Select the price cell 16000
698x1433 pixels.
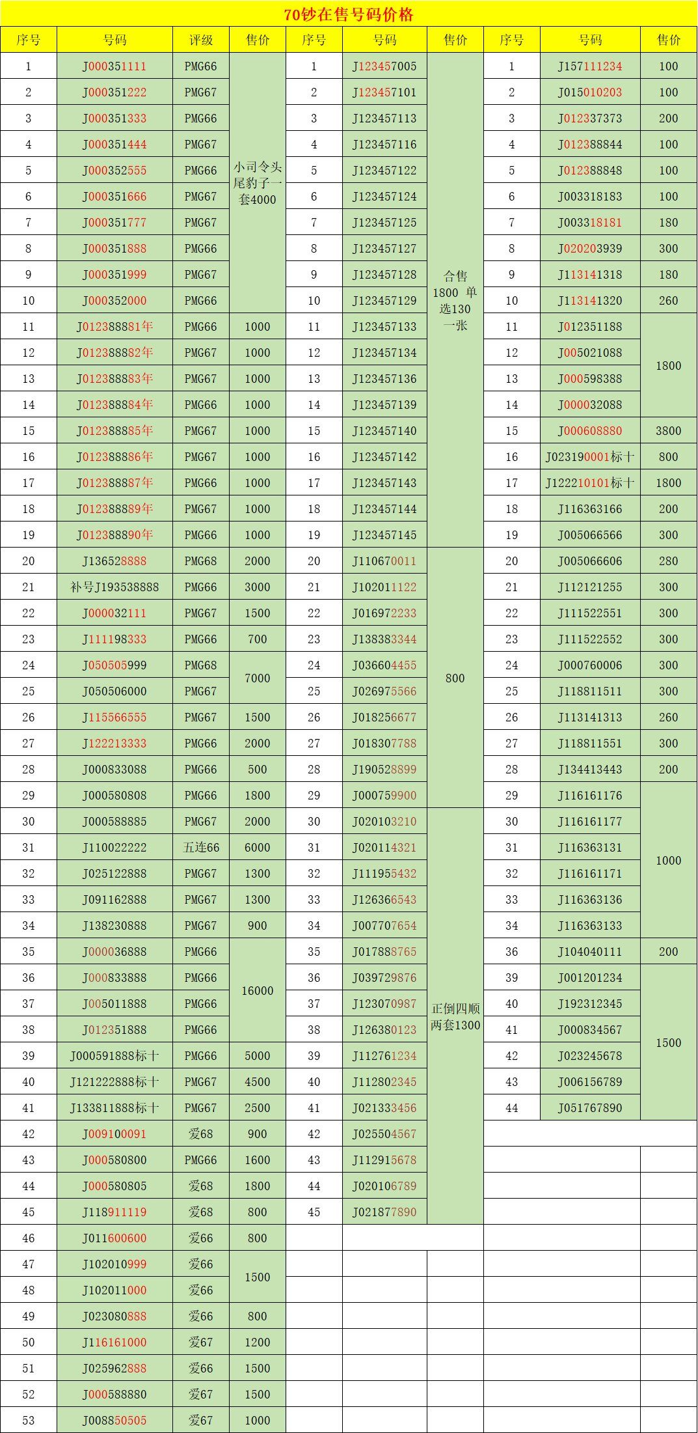tap(258, 990)
